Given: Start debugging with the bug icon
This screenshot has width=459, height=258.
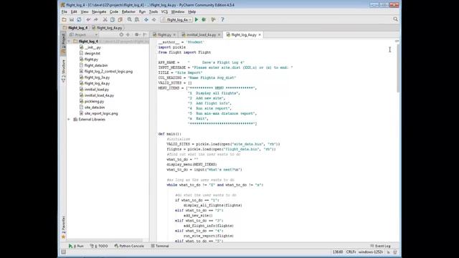Looking at the screenshot, I should click(x=204, y=19).
